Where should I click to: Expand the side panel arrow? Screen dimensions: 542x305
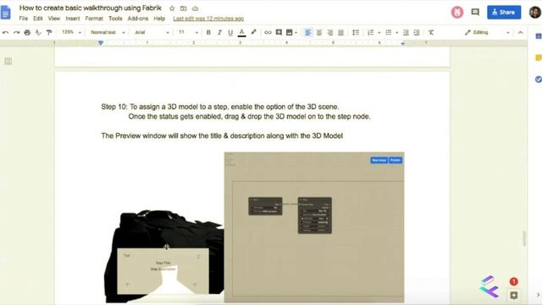538,295
